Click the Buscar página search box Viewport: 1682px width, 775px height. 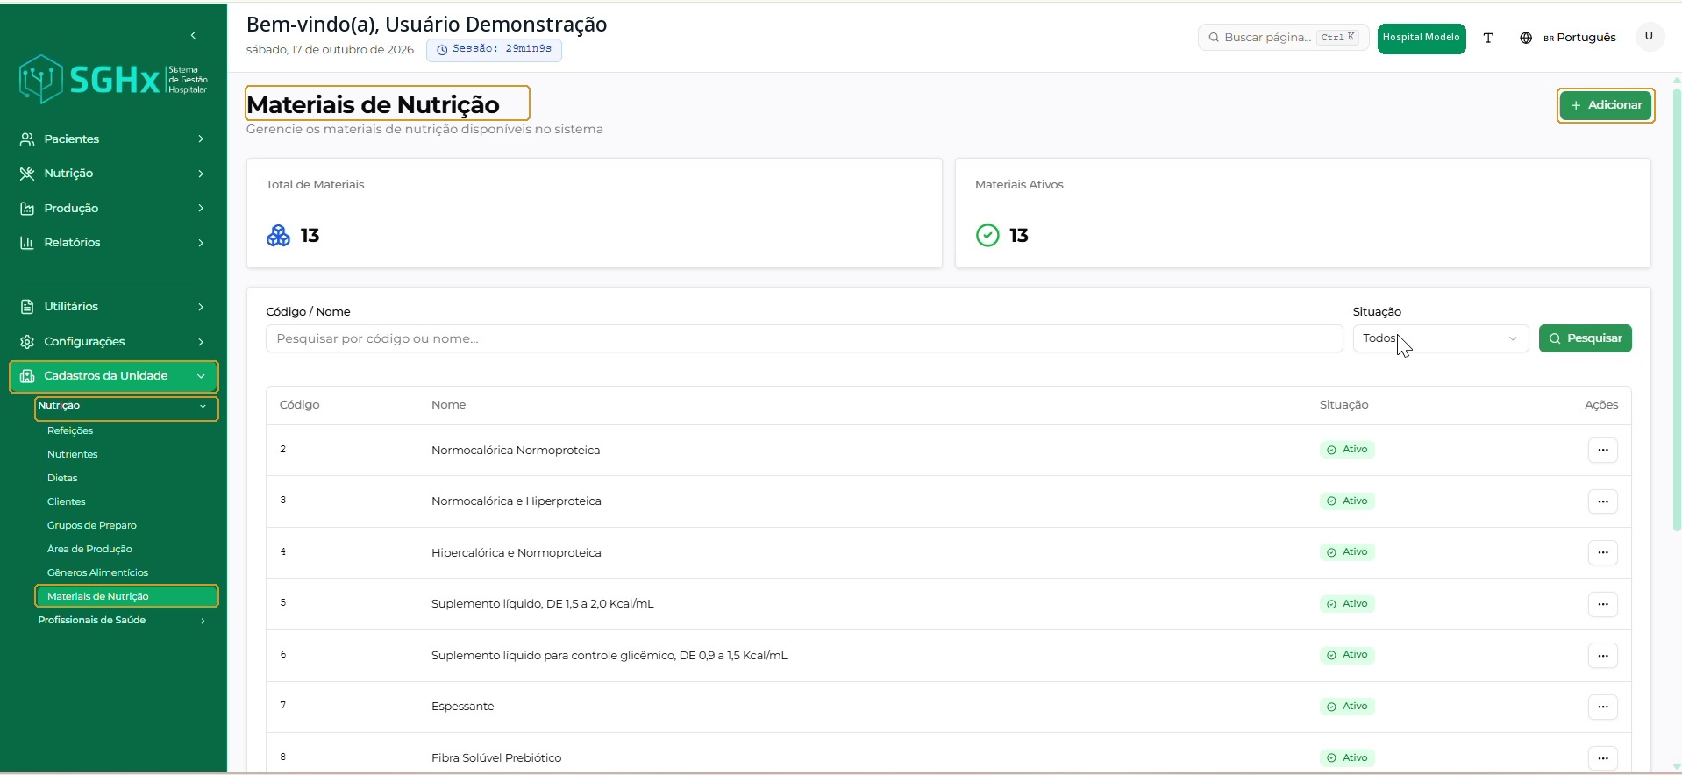(1283, 38)
